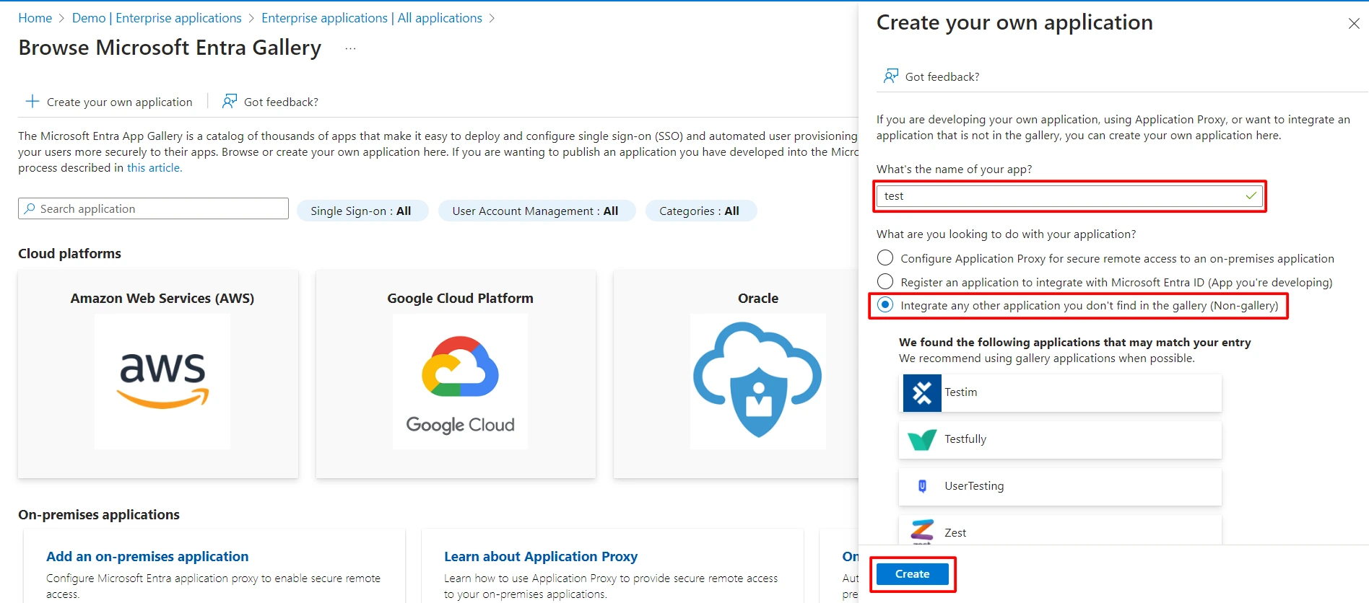Open the Categories filter

click(x=700, y=211)
